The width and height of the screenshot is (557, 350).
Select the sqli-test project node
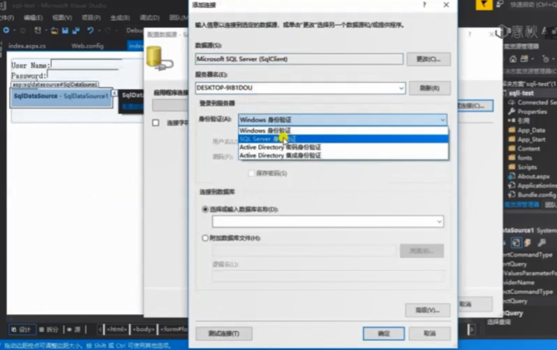521,93
